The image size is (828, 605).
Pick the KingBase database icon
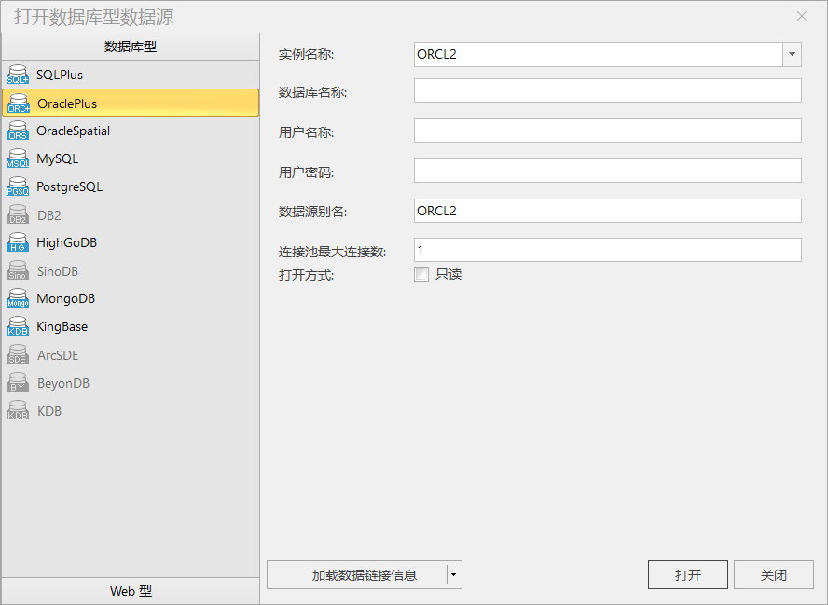18,327
